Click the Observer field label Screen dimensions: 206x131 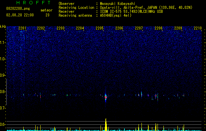click(66, 4)
